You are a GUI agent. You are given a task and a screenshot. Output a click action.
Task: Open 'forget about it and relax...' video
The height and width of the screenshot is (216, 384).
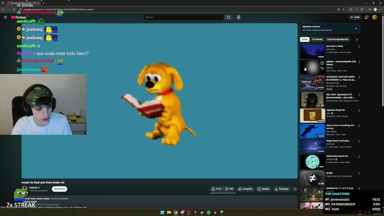(312, 146)
